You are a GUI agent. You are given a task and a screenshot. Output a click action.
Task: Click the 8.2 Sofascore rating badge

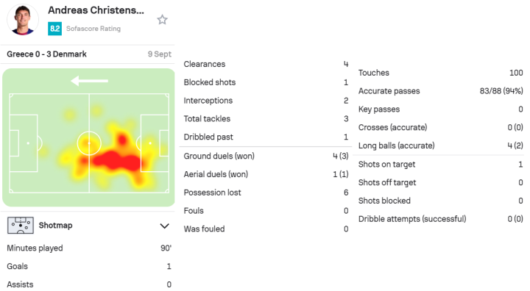point(54,29)
